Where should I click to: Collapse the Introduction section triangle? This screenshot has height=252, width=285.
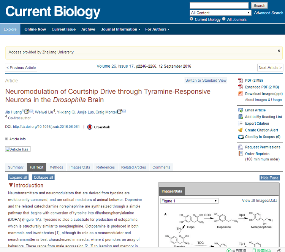(11, 185)
